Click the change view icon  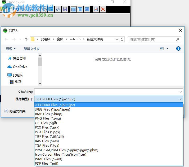[x=162, y=49]
